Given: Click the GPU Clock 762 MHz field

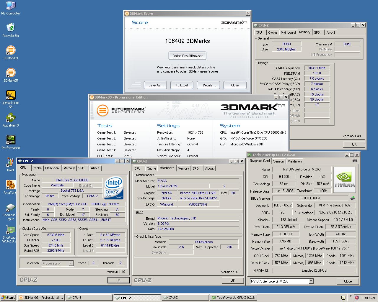Looking at the screenshot, I should point(281,256).
